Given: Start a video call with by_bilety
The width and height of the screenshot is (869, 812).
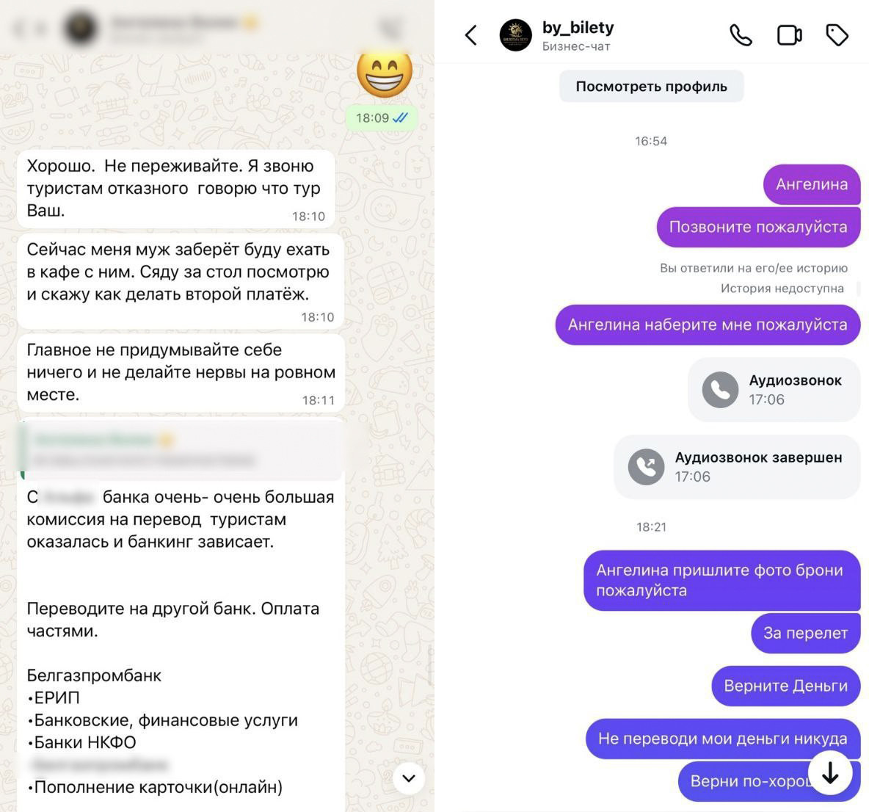Looking at the screenshot, I should 789,35.
